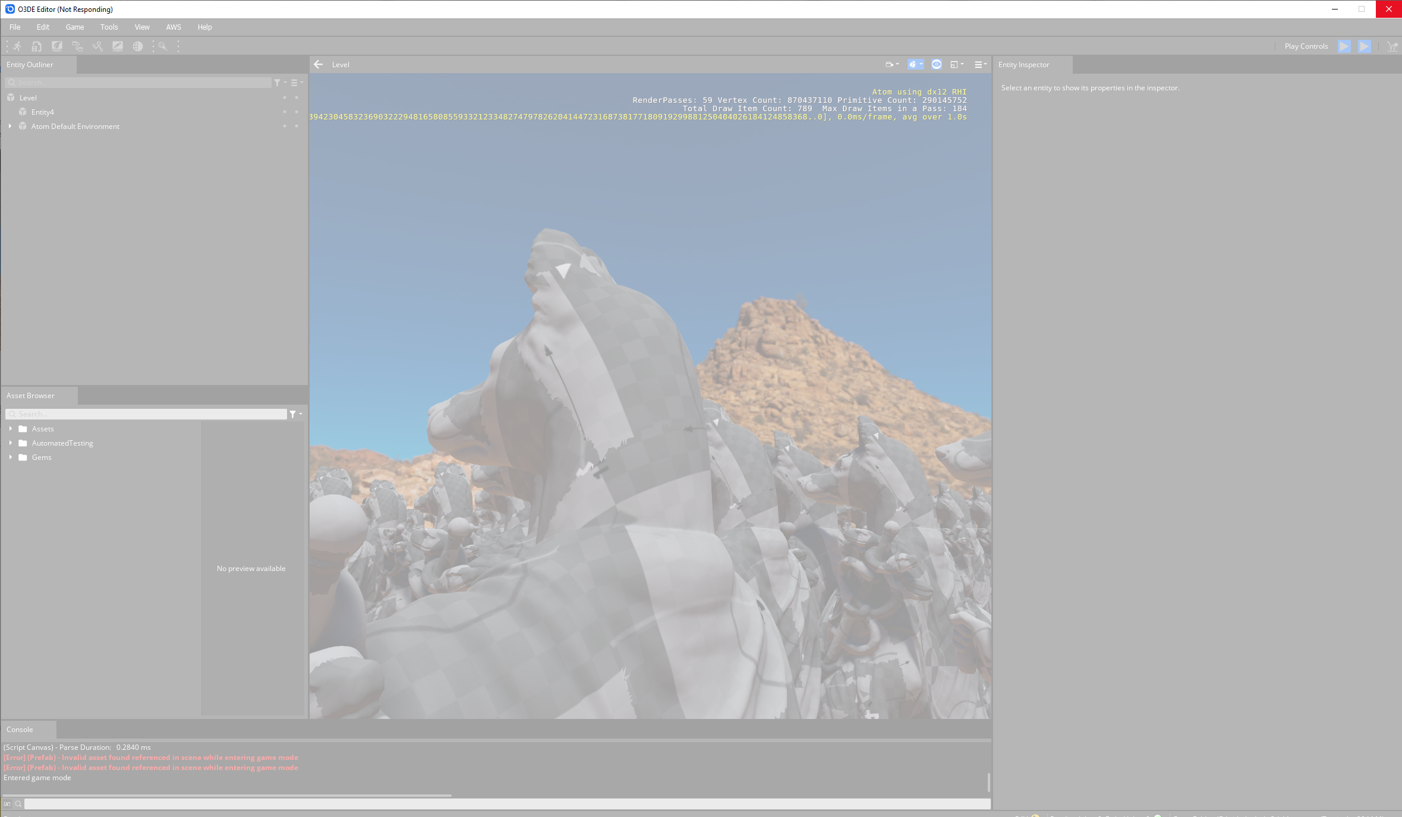Expand the Atom Default Environment entity

point(10,126)
